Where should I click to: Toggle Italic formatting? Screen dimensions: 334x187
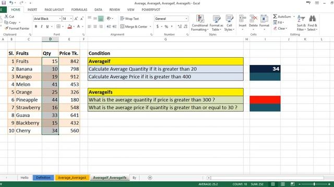click(x=42, y=26)
